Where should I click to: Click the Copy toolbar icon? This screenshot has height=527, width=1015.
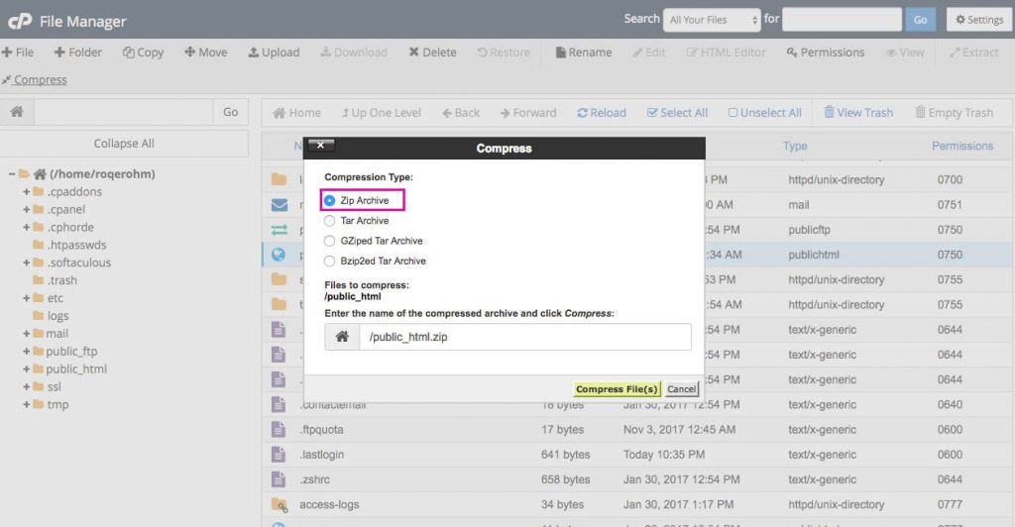coord(129,53)
